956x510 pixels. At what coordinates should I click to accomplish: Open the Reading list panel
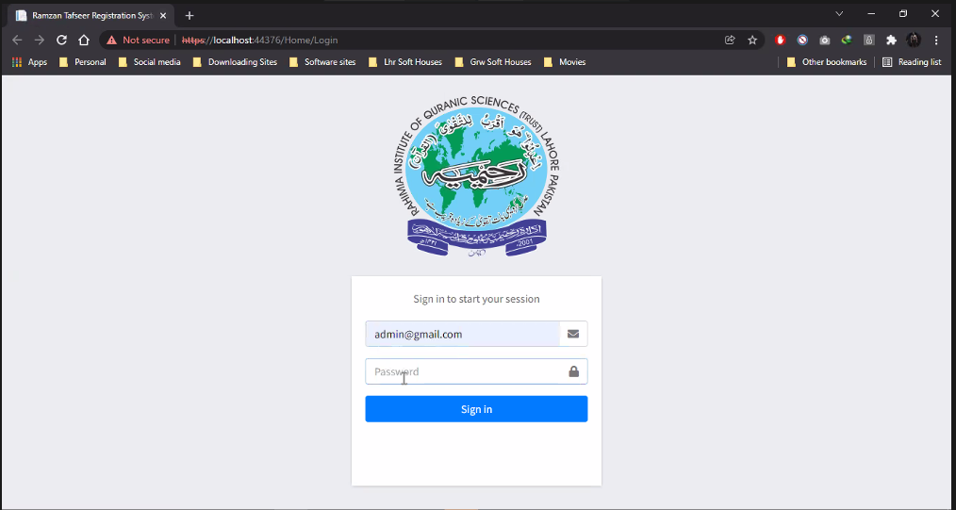[912, 62]
